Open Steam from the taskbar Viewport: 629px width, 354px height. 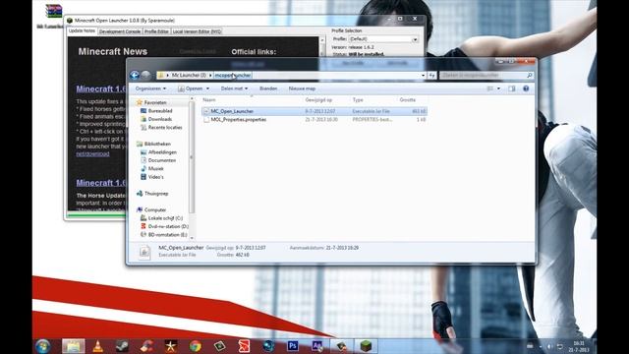pyautogui.click(x=122, y=346)
